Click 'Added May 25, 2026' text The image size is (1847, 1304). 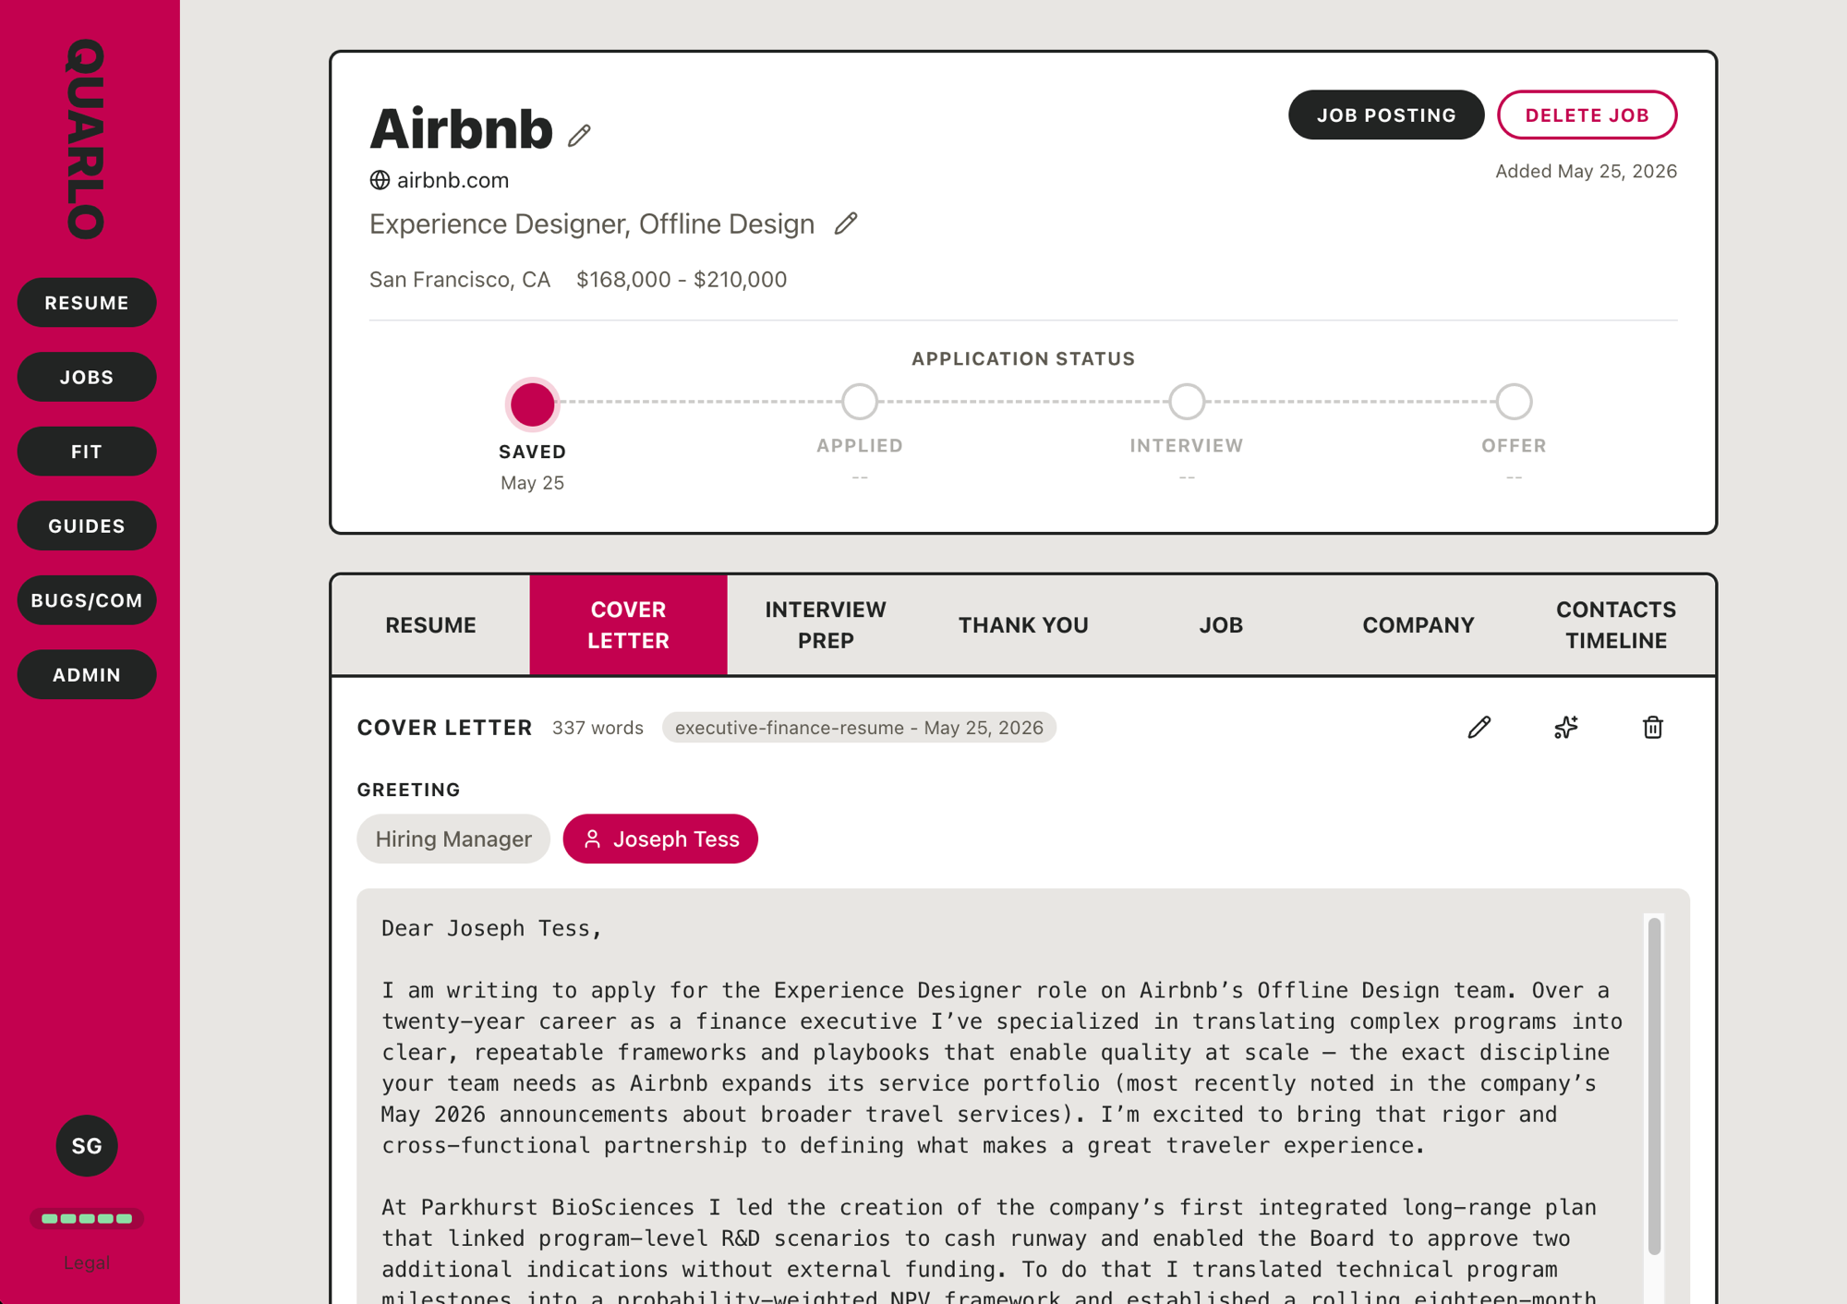click(x=1586, y=171)
